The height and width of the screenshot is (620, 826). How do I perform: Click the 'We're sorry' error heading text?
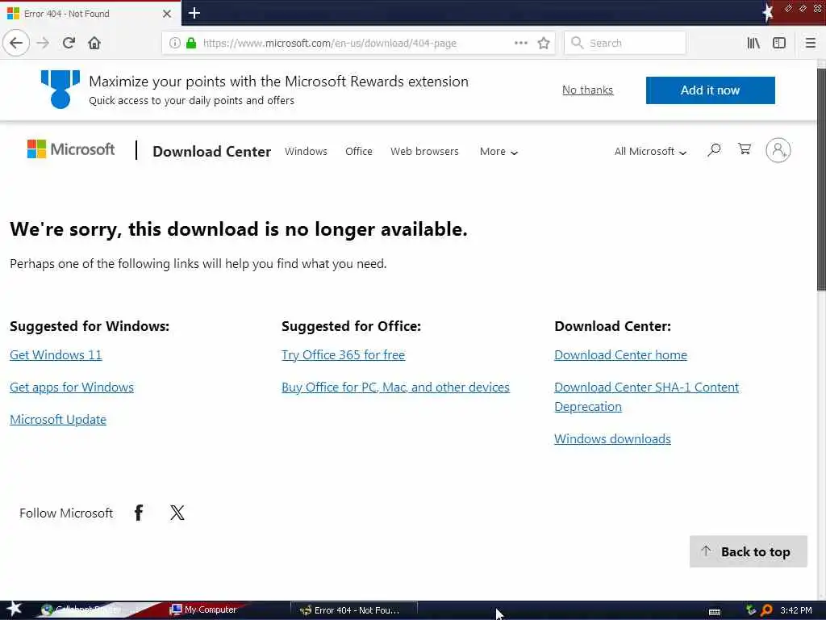click(239, 229)
